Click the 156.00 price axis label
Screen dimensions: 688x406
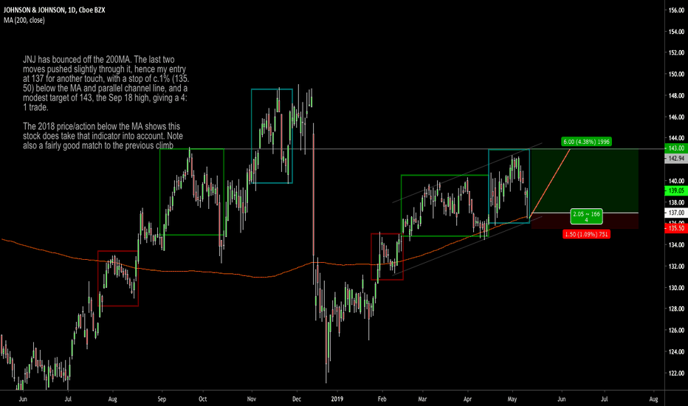[676, 10]
